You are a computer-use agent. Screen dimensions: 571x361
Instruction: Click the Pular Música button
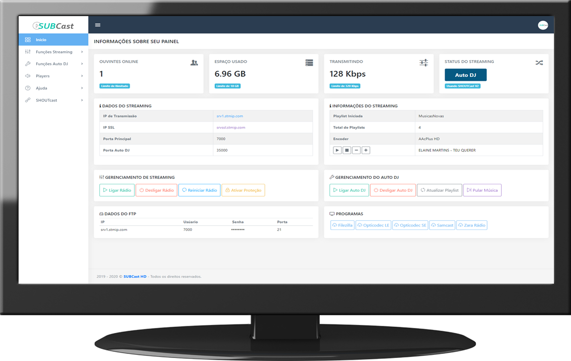coord(482,190)
